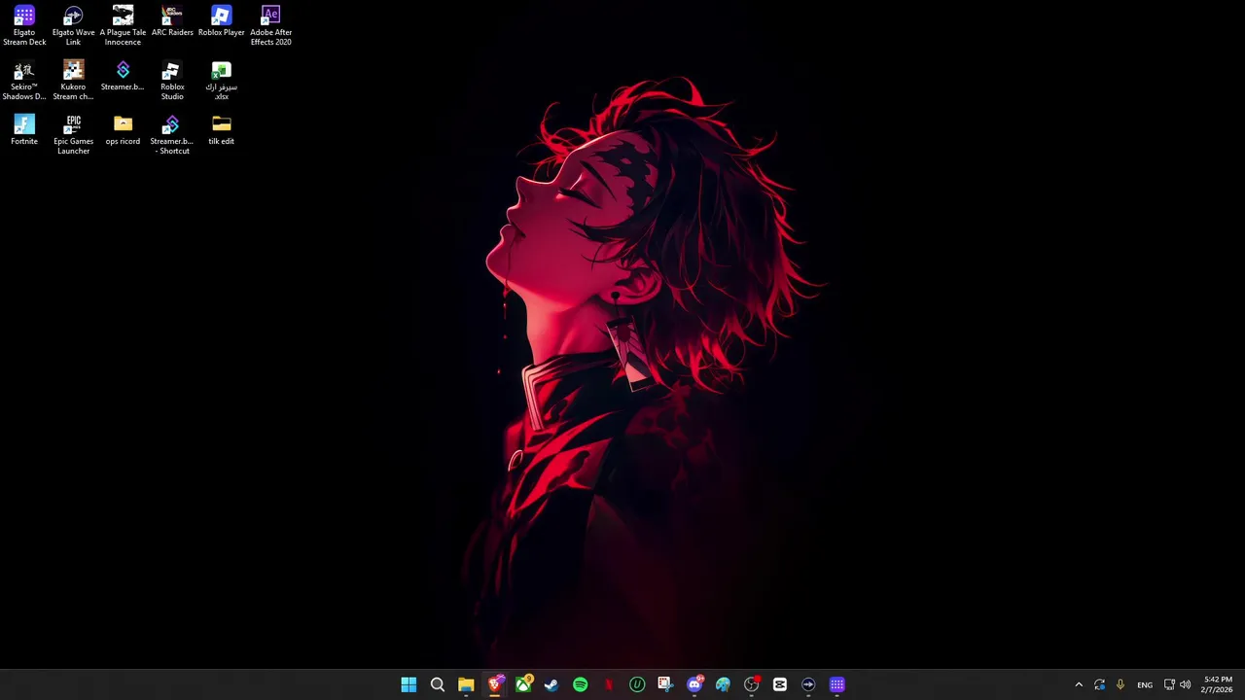
Task: Select the tilk edit folder
Action: [221, 130]
